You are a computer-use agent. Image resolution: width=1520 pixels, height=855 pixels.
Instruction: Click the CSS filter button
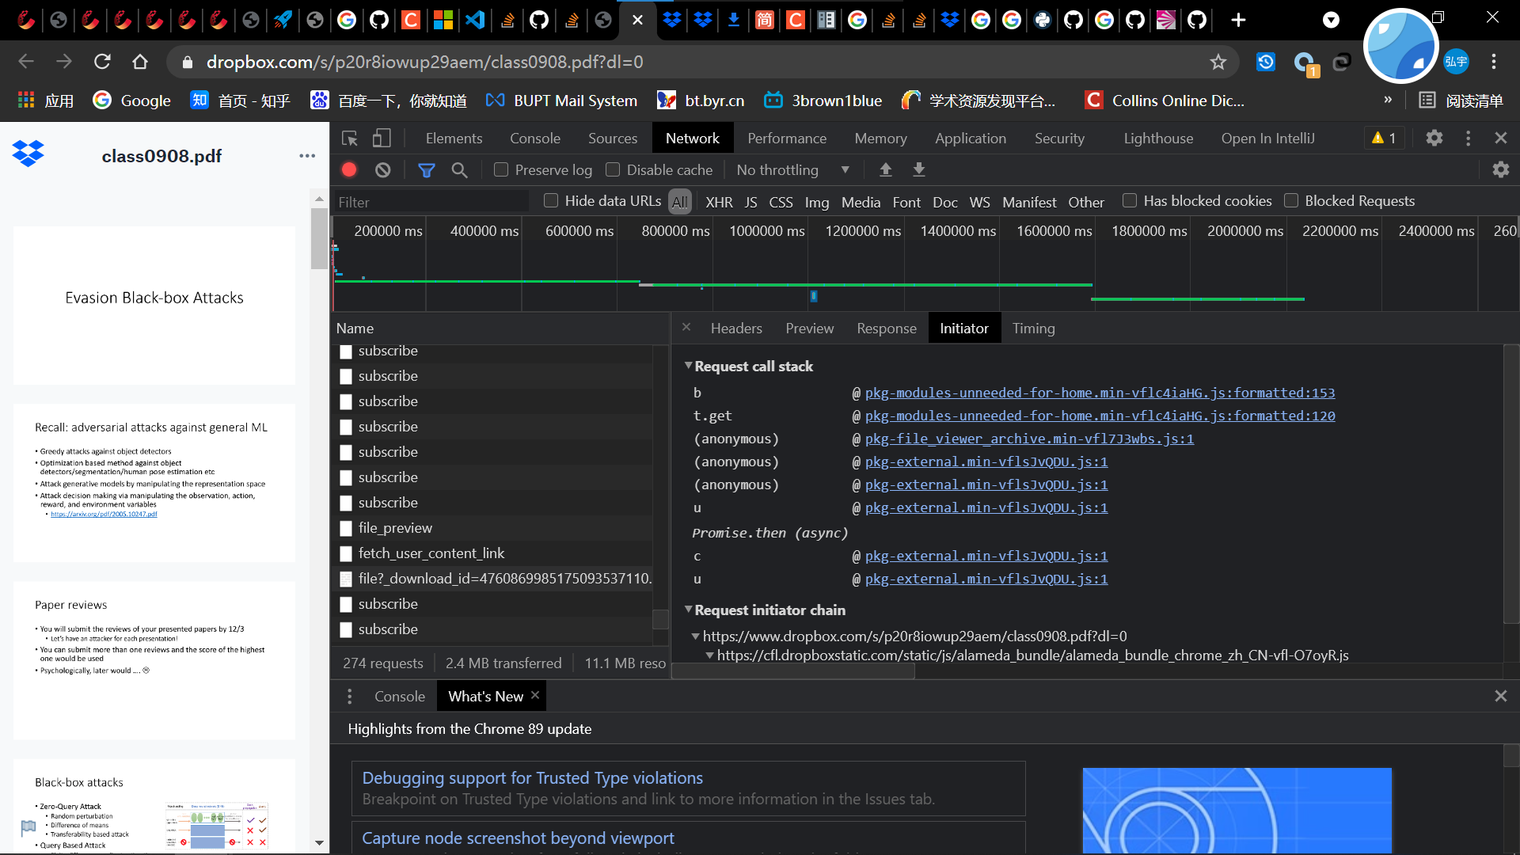coord(779,202)
